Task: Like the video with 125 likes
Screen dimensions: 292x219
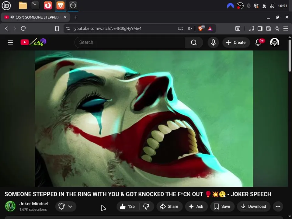Action: tap(127, 207)
